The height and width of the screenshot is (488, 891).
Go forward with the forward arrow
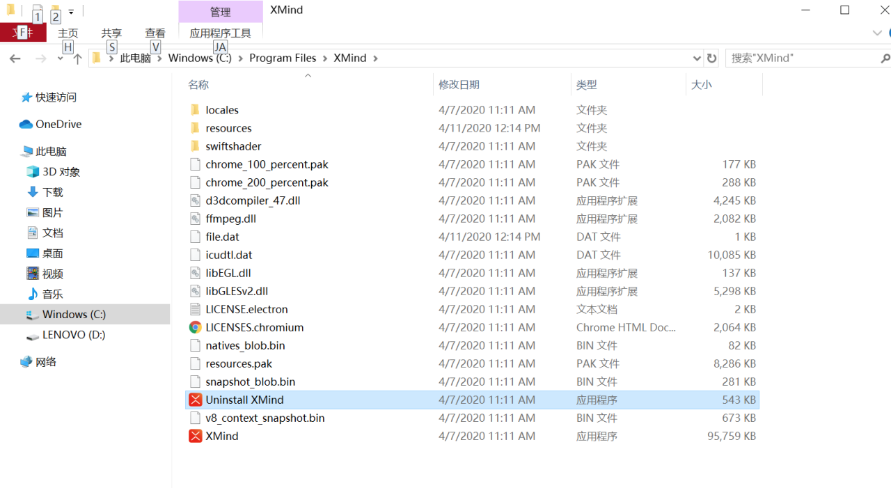tap(41, 58)
